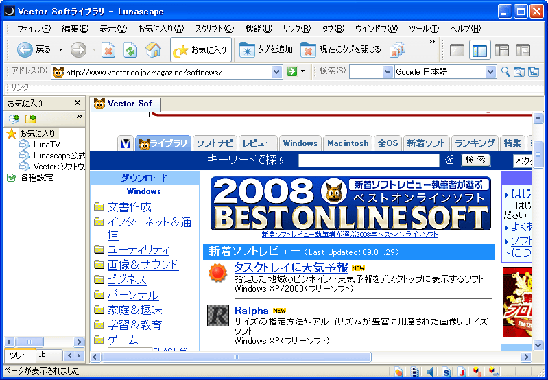Click the gray forward arrow button

pyautogui.click(x=78, y=50)
